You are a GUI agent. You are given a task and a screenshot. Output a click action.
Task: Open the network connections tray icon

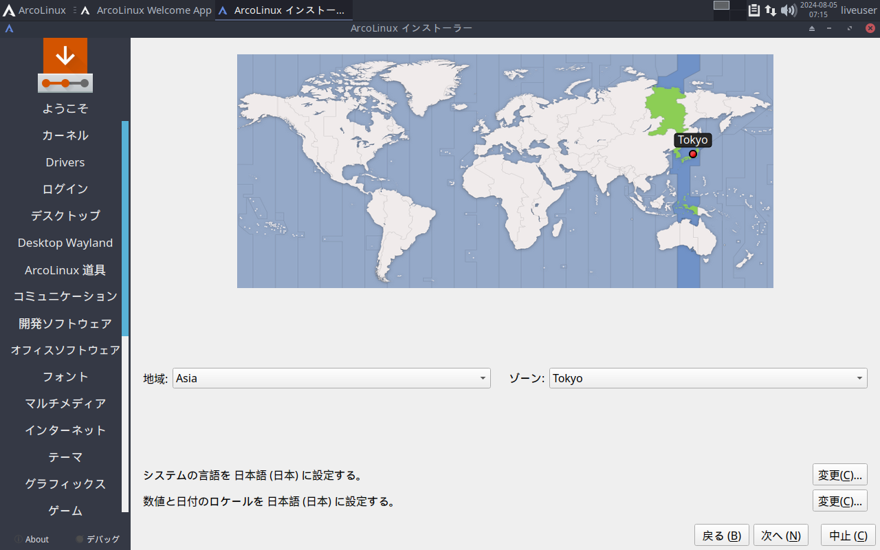click(771, 10)
